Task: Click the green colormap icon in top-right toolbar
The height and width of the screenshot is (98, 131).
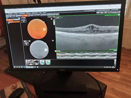Action: (109, 13)
